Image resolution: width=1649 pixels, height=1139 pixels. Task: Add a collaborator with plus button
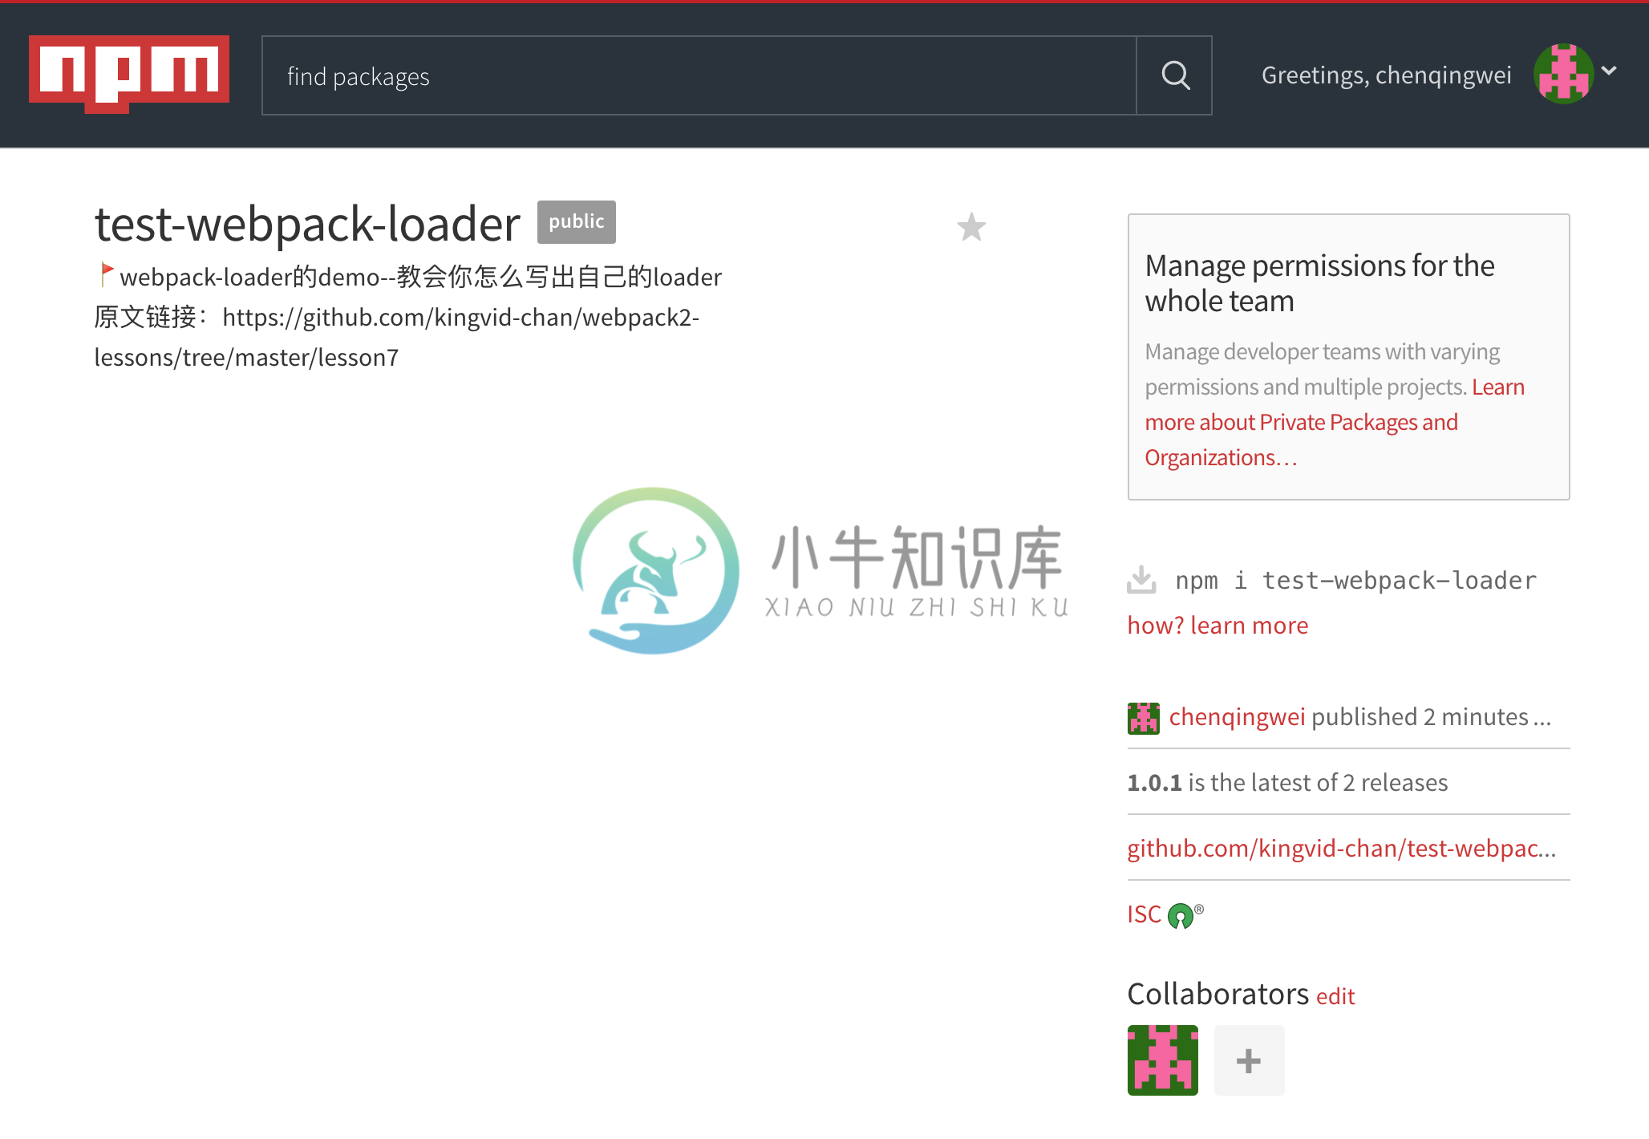(x=1249, y=1060)
